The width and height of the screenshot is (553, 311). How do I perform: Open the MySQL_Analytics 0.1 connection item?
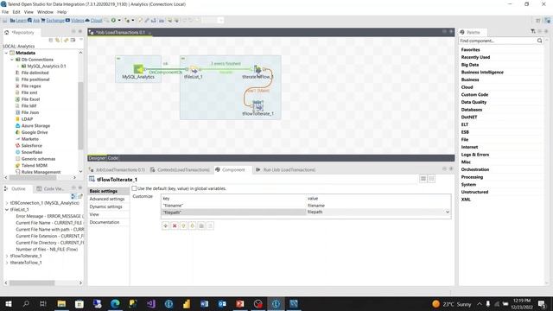46,66
